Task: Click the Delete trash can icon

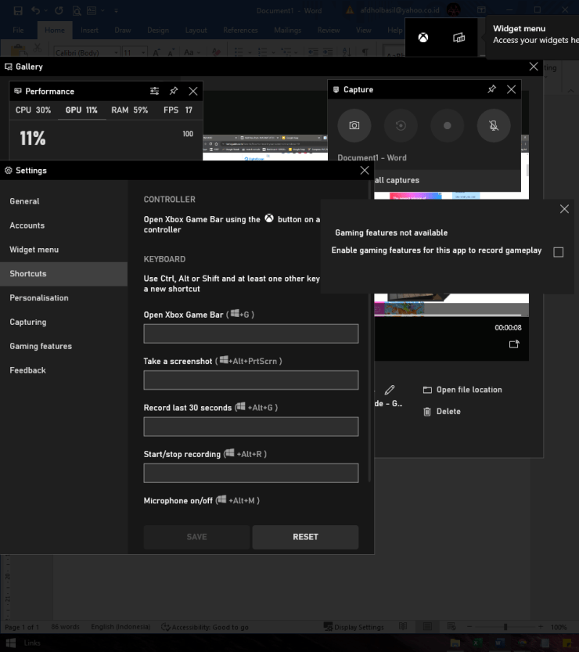Action: point(427,412)
